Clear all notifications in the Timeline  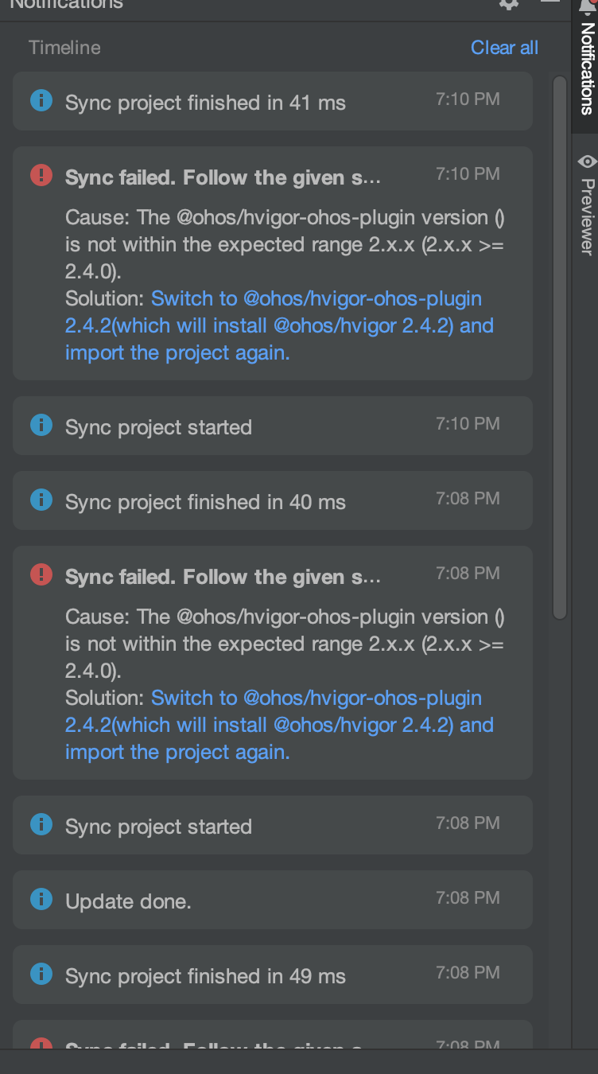(504, 48)
